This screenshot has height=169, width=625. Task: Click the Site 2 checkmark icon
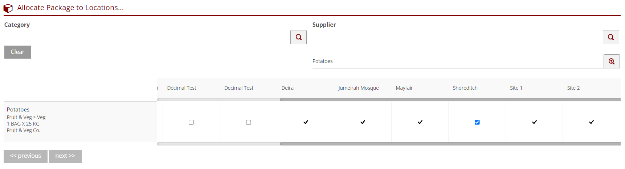coord(591,122)
